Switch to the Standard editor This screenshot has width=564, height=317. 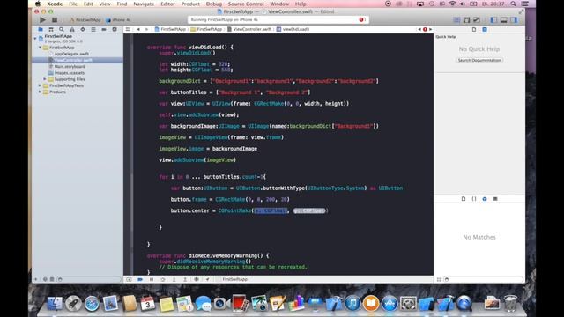point(456,20)
